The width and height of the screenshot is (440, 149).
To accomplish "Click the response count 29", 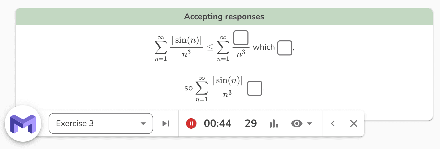I will pyautogui.click(x=251, y=123).
